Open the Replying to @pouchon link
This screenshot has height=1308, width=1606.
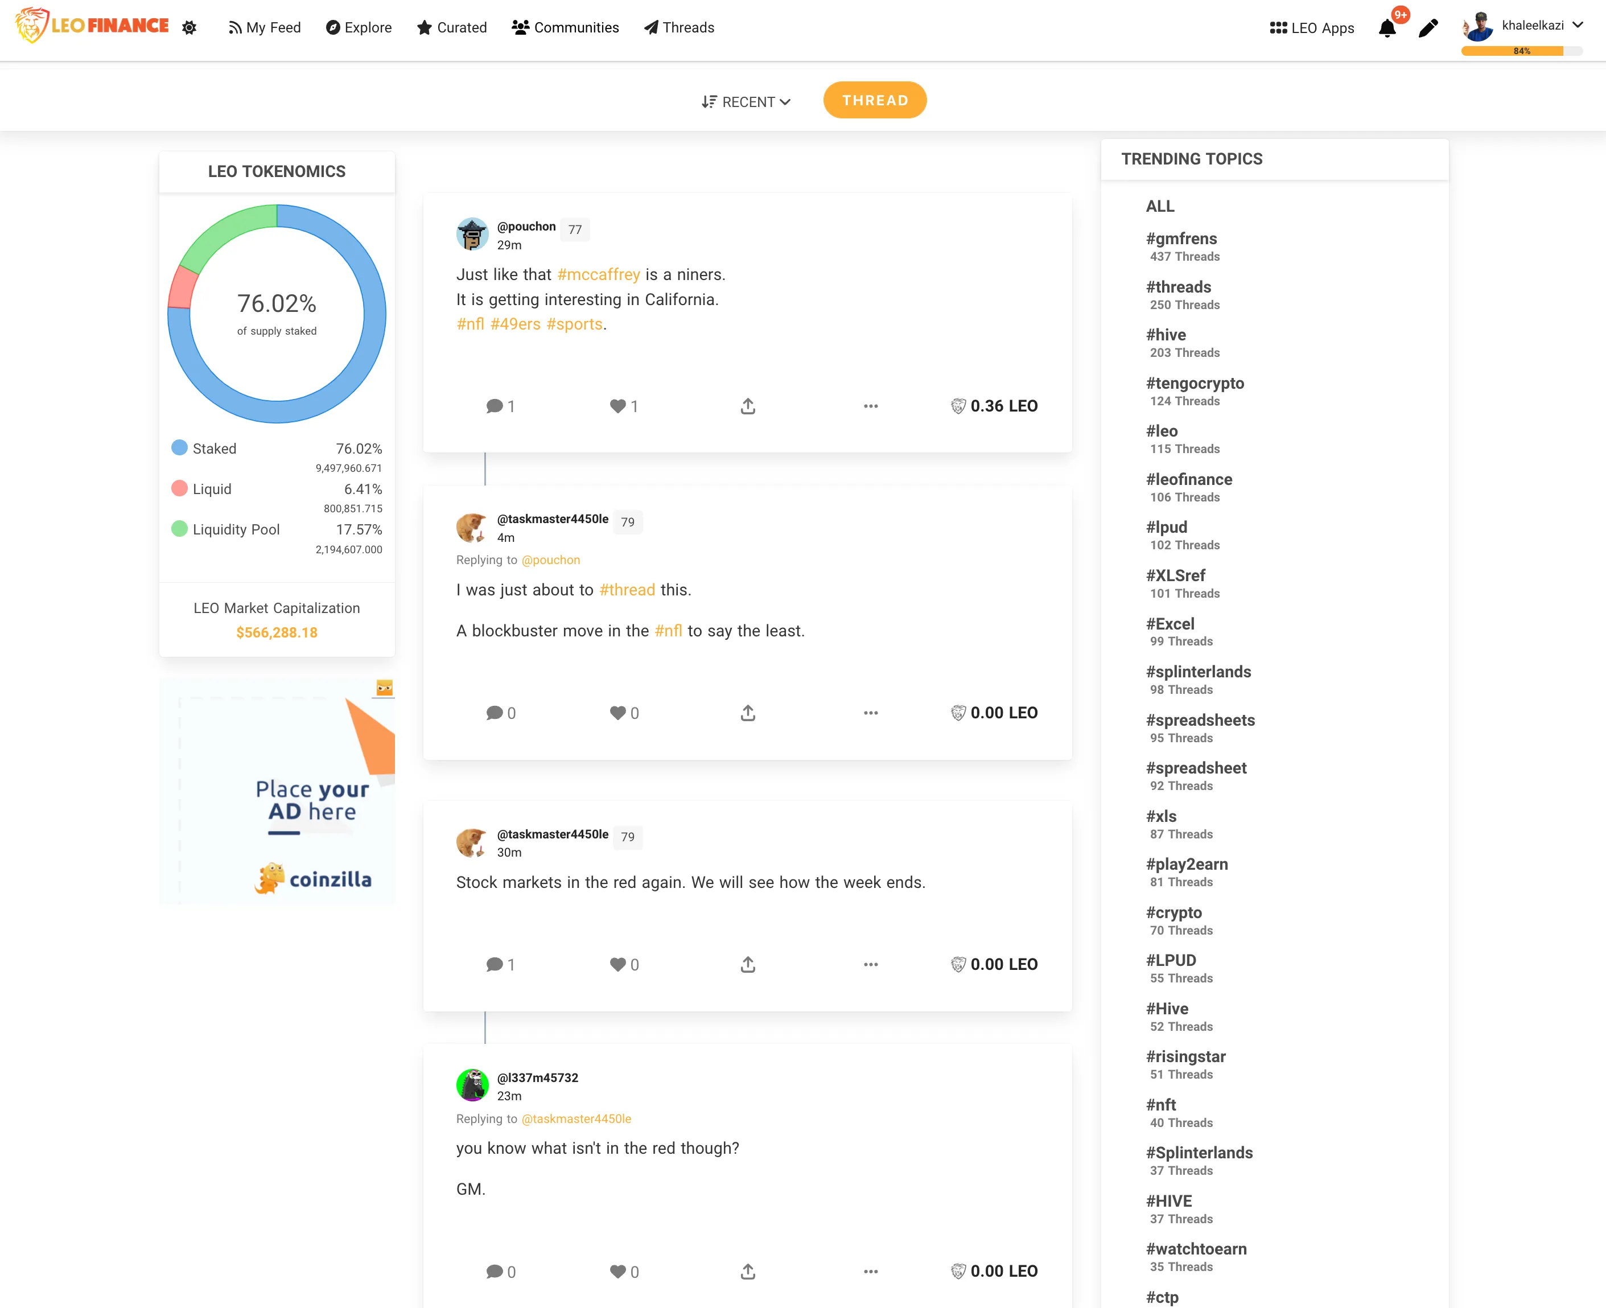pyautogui.click(x=551, y=560)
